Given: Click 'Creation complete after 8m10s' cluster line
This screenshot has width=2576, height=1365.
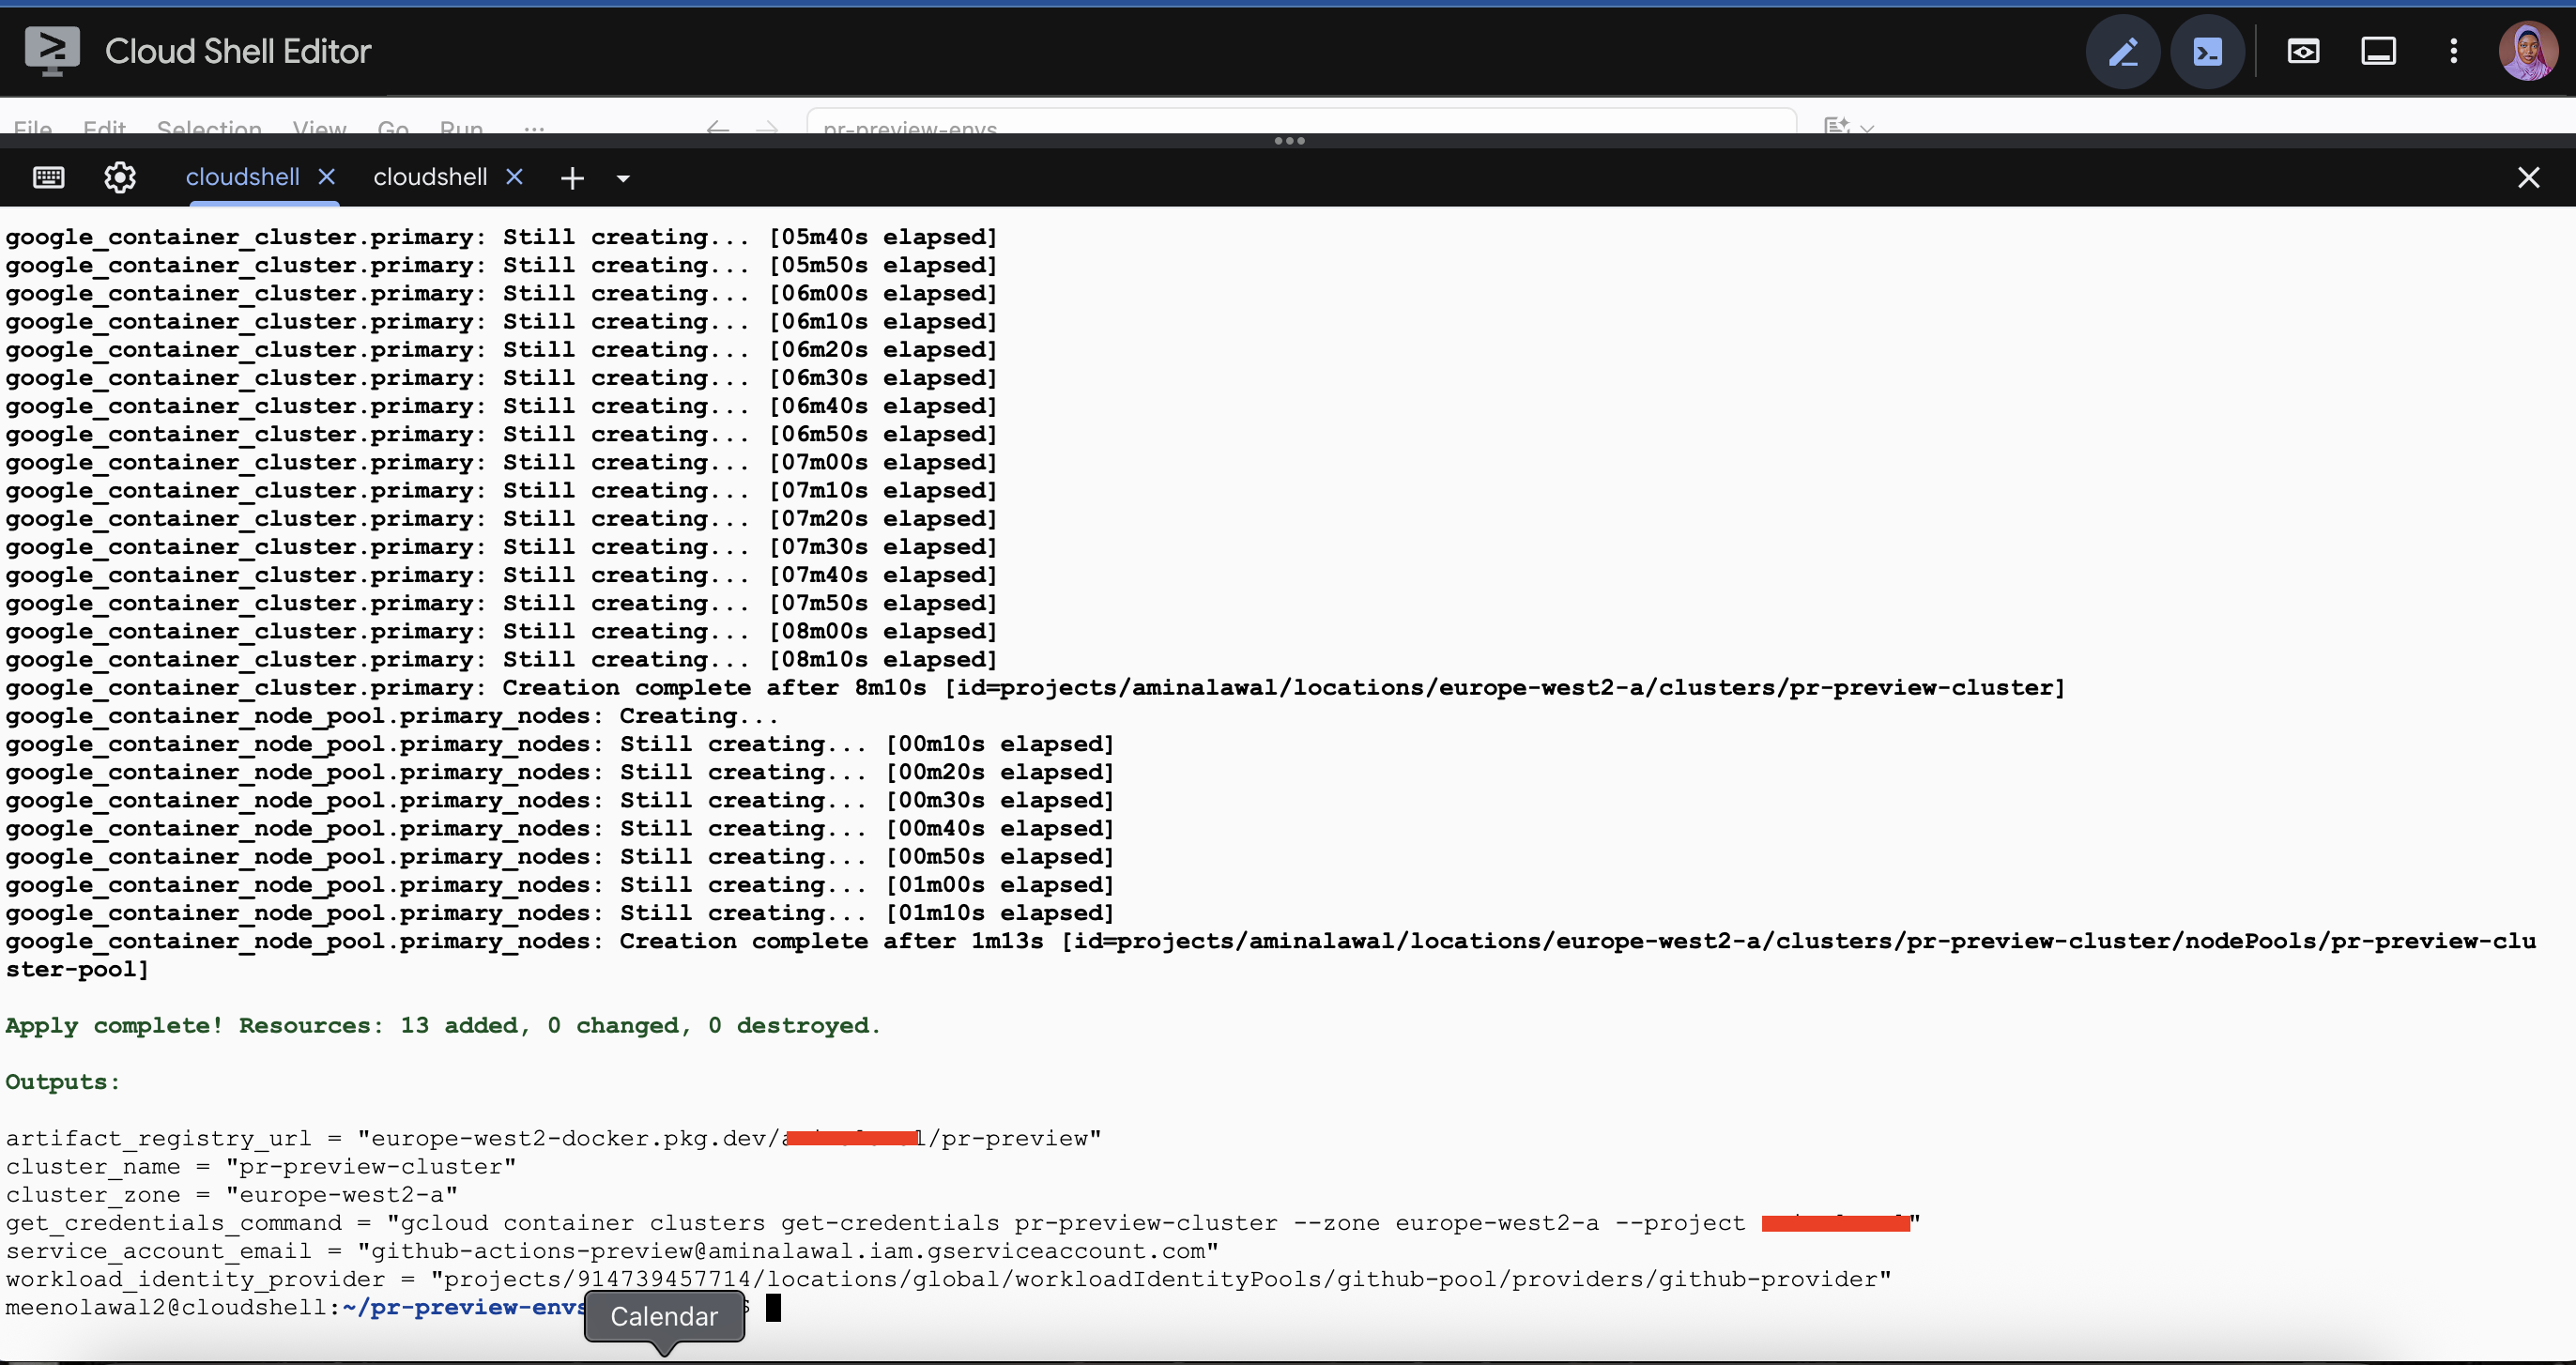Looking at the screenshot, I should pos(1035,687).
